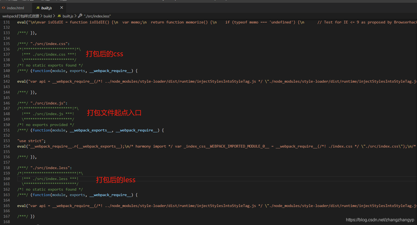Click the JS icon in the breadcrumb
This screenshot has width=417, height=225.
tap(59, 16)
